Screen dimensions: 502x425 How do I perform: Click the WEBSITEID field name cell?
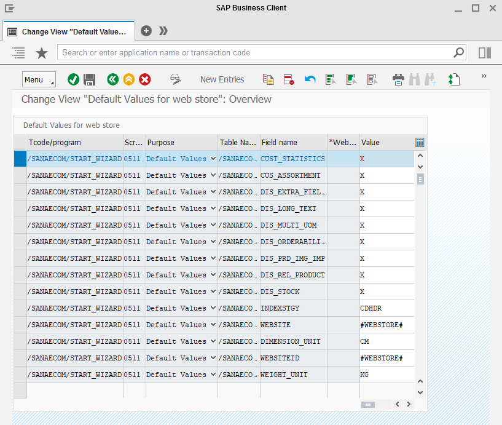coord(294,358)
